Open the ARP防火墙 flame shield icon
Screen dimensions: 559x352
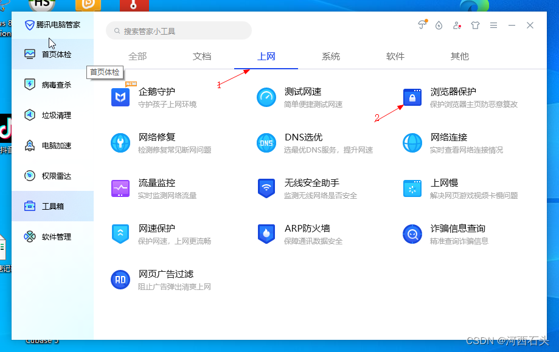[x=266, y=234]
